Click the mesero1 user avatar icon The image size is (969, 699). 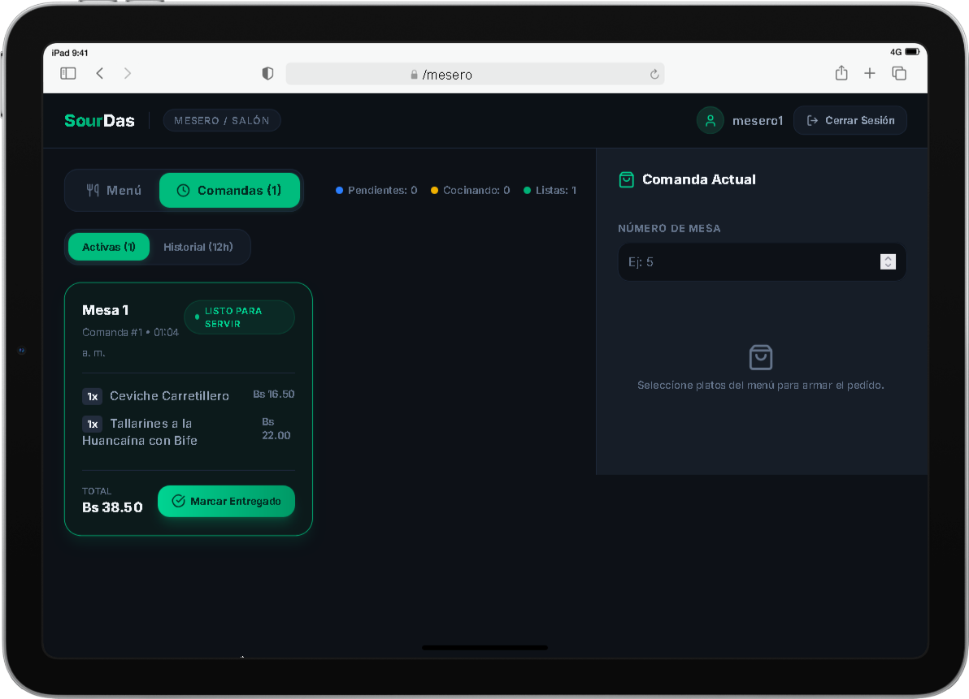[710, 120]
